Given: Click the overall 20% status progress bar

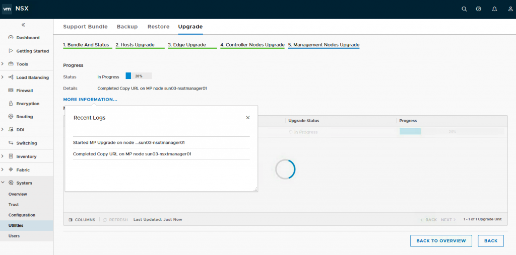Looking at the screenshot, I should point(139,76).
